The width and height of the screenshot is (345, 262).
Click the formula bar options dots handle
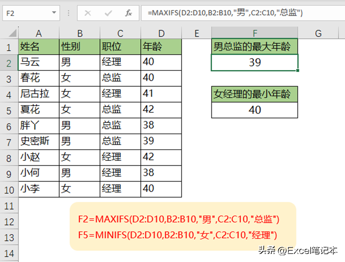pyautogui.click(x=69, y=13)
